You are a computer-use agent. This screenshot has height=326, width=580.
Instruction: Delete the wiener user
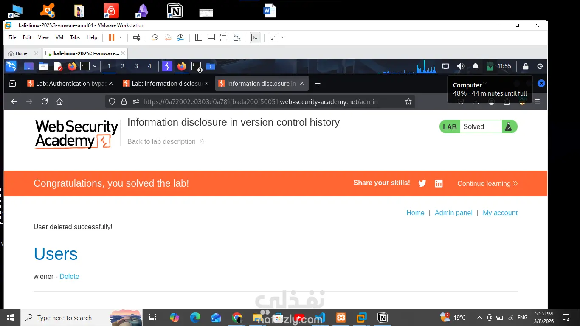(x=69, y=277)
